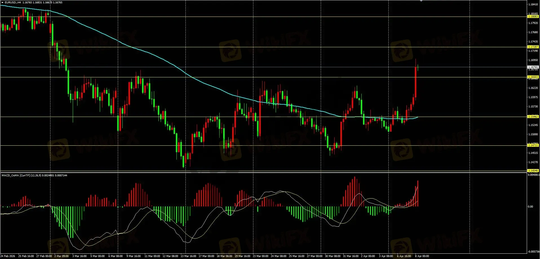Click the 24 Feb 2026 date label
This screenshot has width=540, height=259.
(x=8, y=256)
